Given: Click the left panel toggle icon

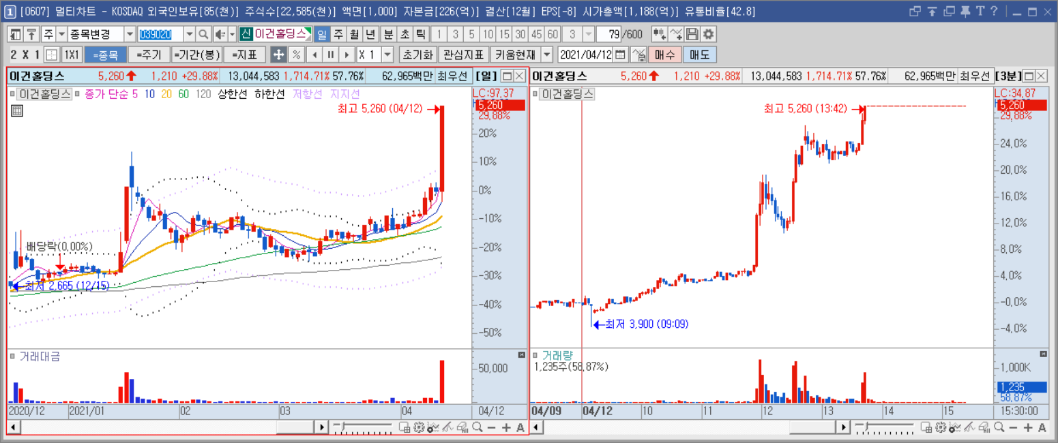Looking at the screenshot, I should 15,34.
